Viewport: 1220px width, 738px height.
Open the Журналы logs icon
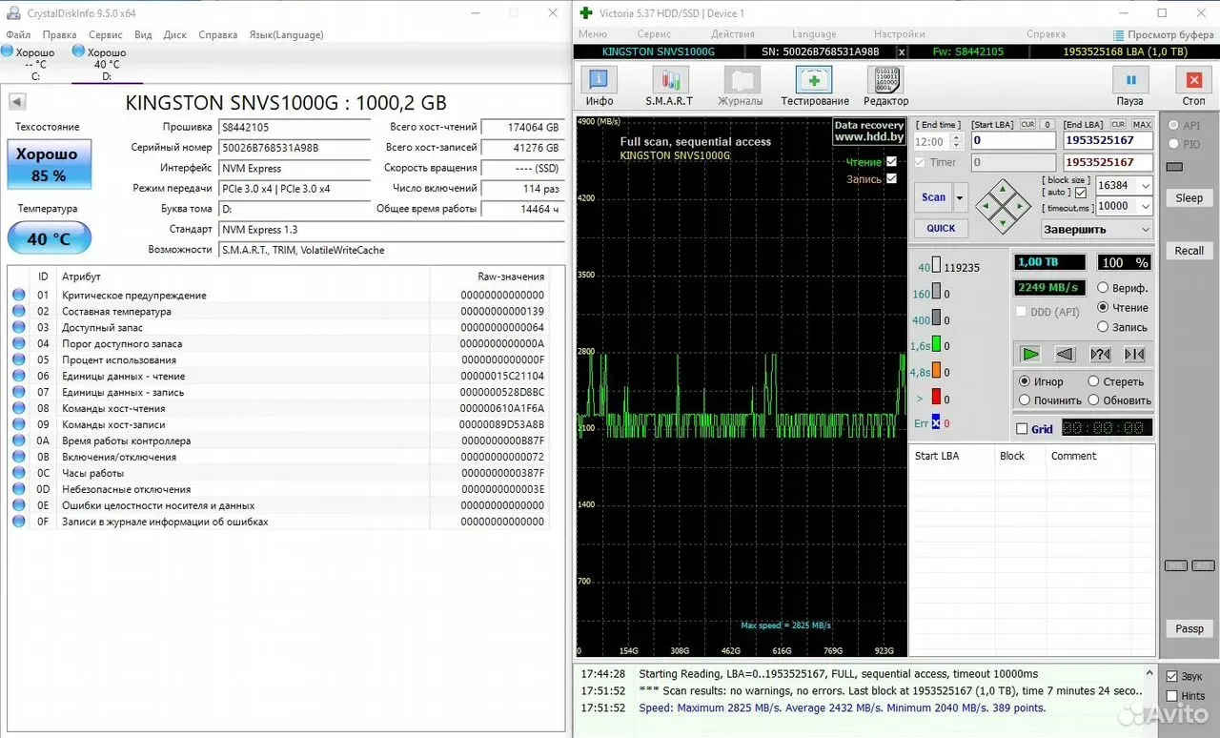click(x=741, y=80)
